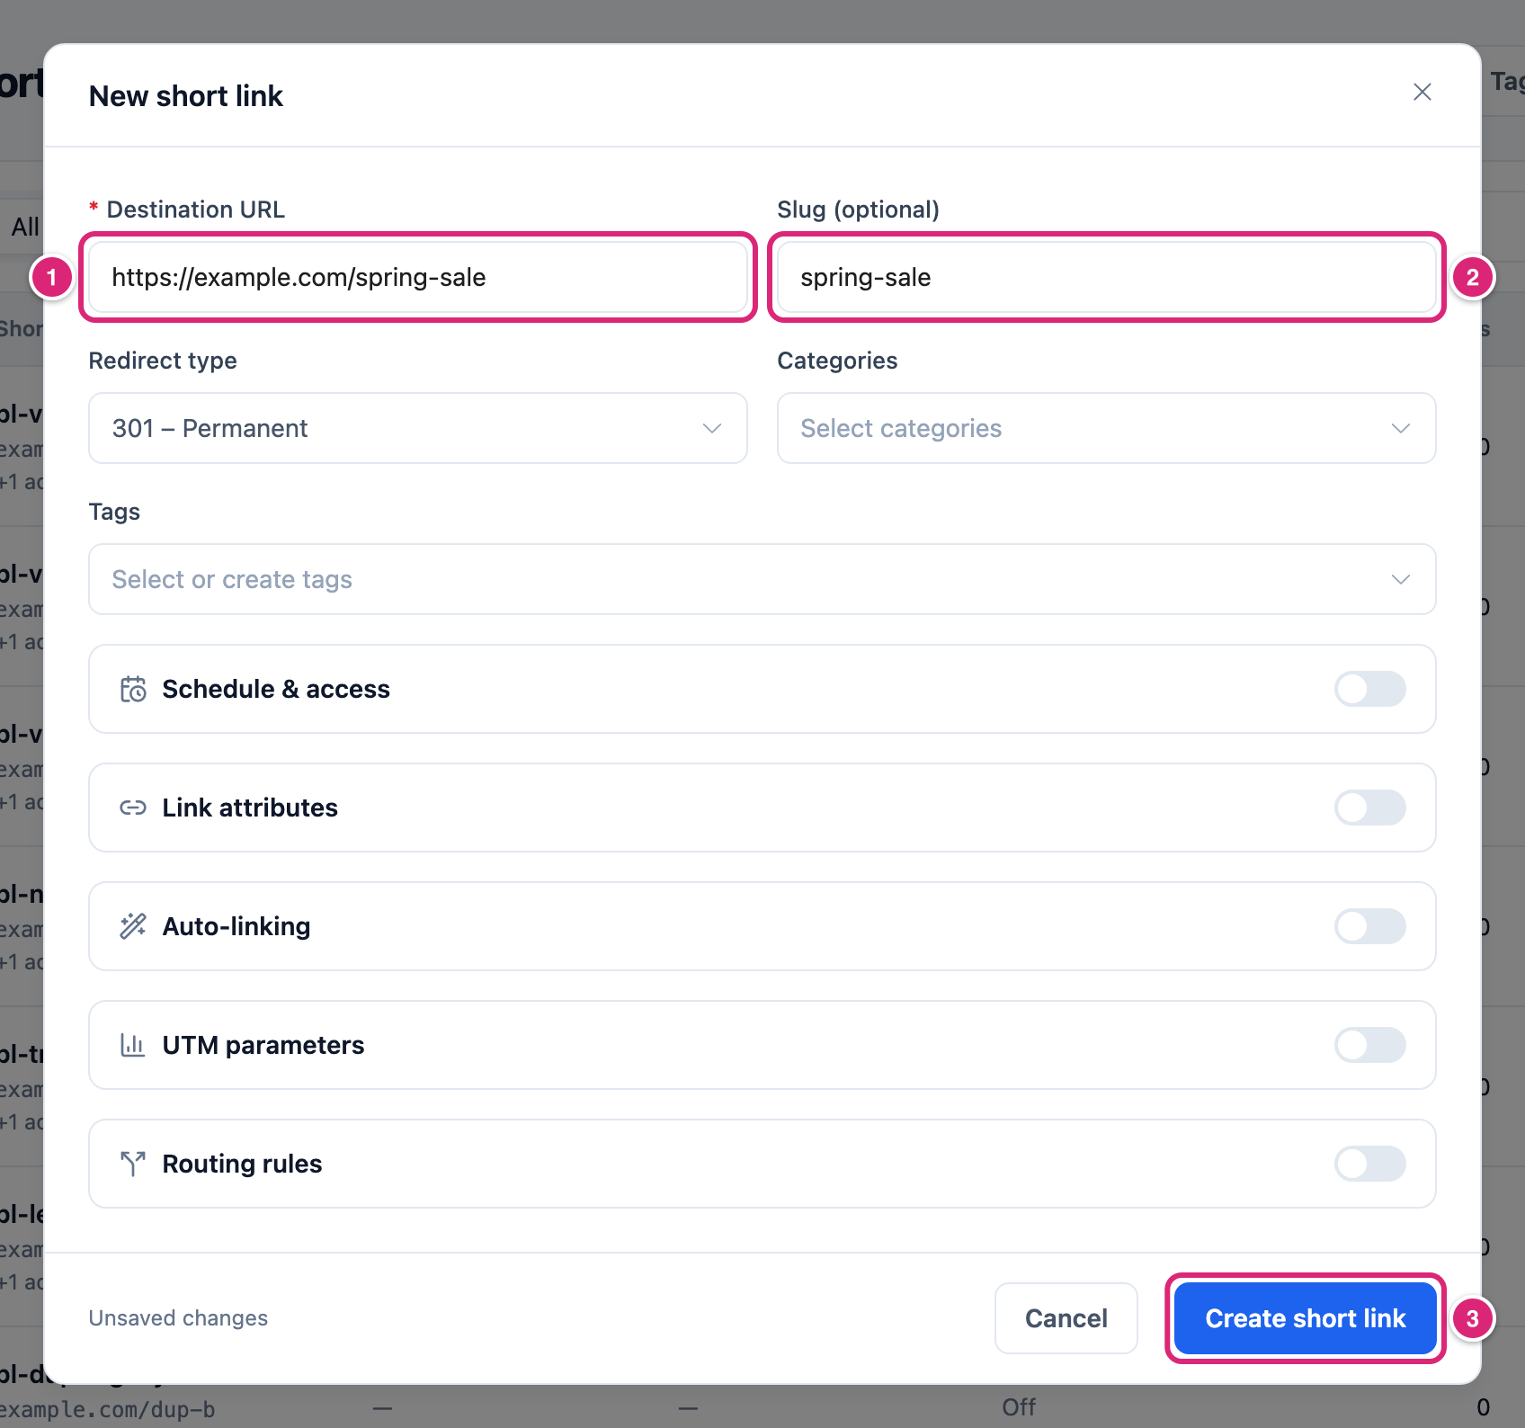Click the Link attributes chain icon
Viewport: 1525px width, 1428px height.
[x=133, y=808]
